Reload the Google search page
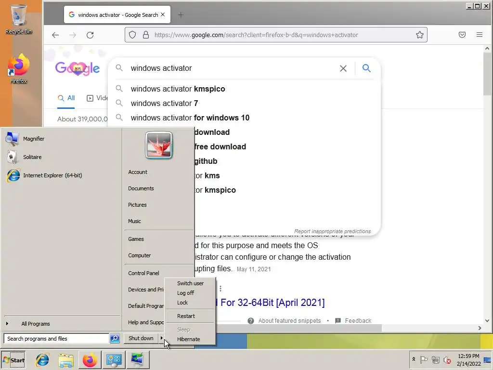Image resolution: width=493 pixels, height=370 pixels. click(90, 35)
